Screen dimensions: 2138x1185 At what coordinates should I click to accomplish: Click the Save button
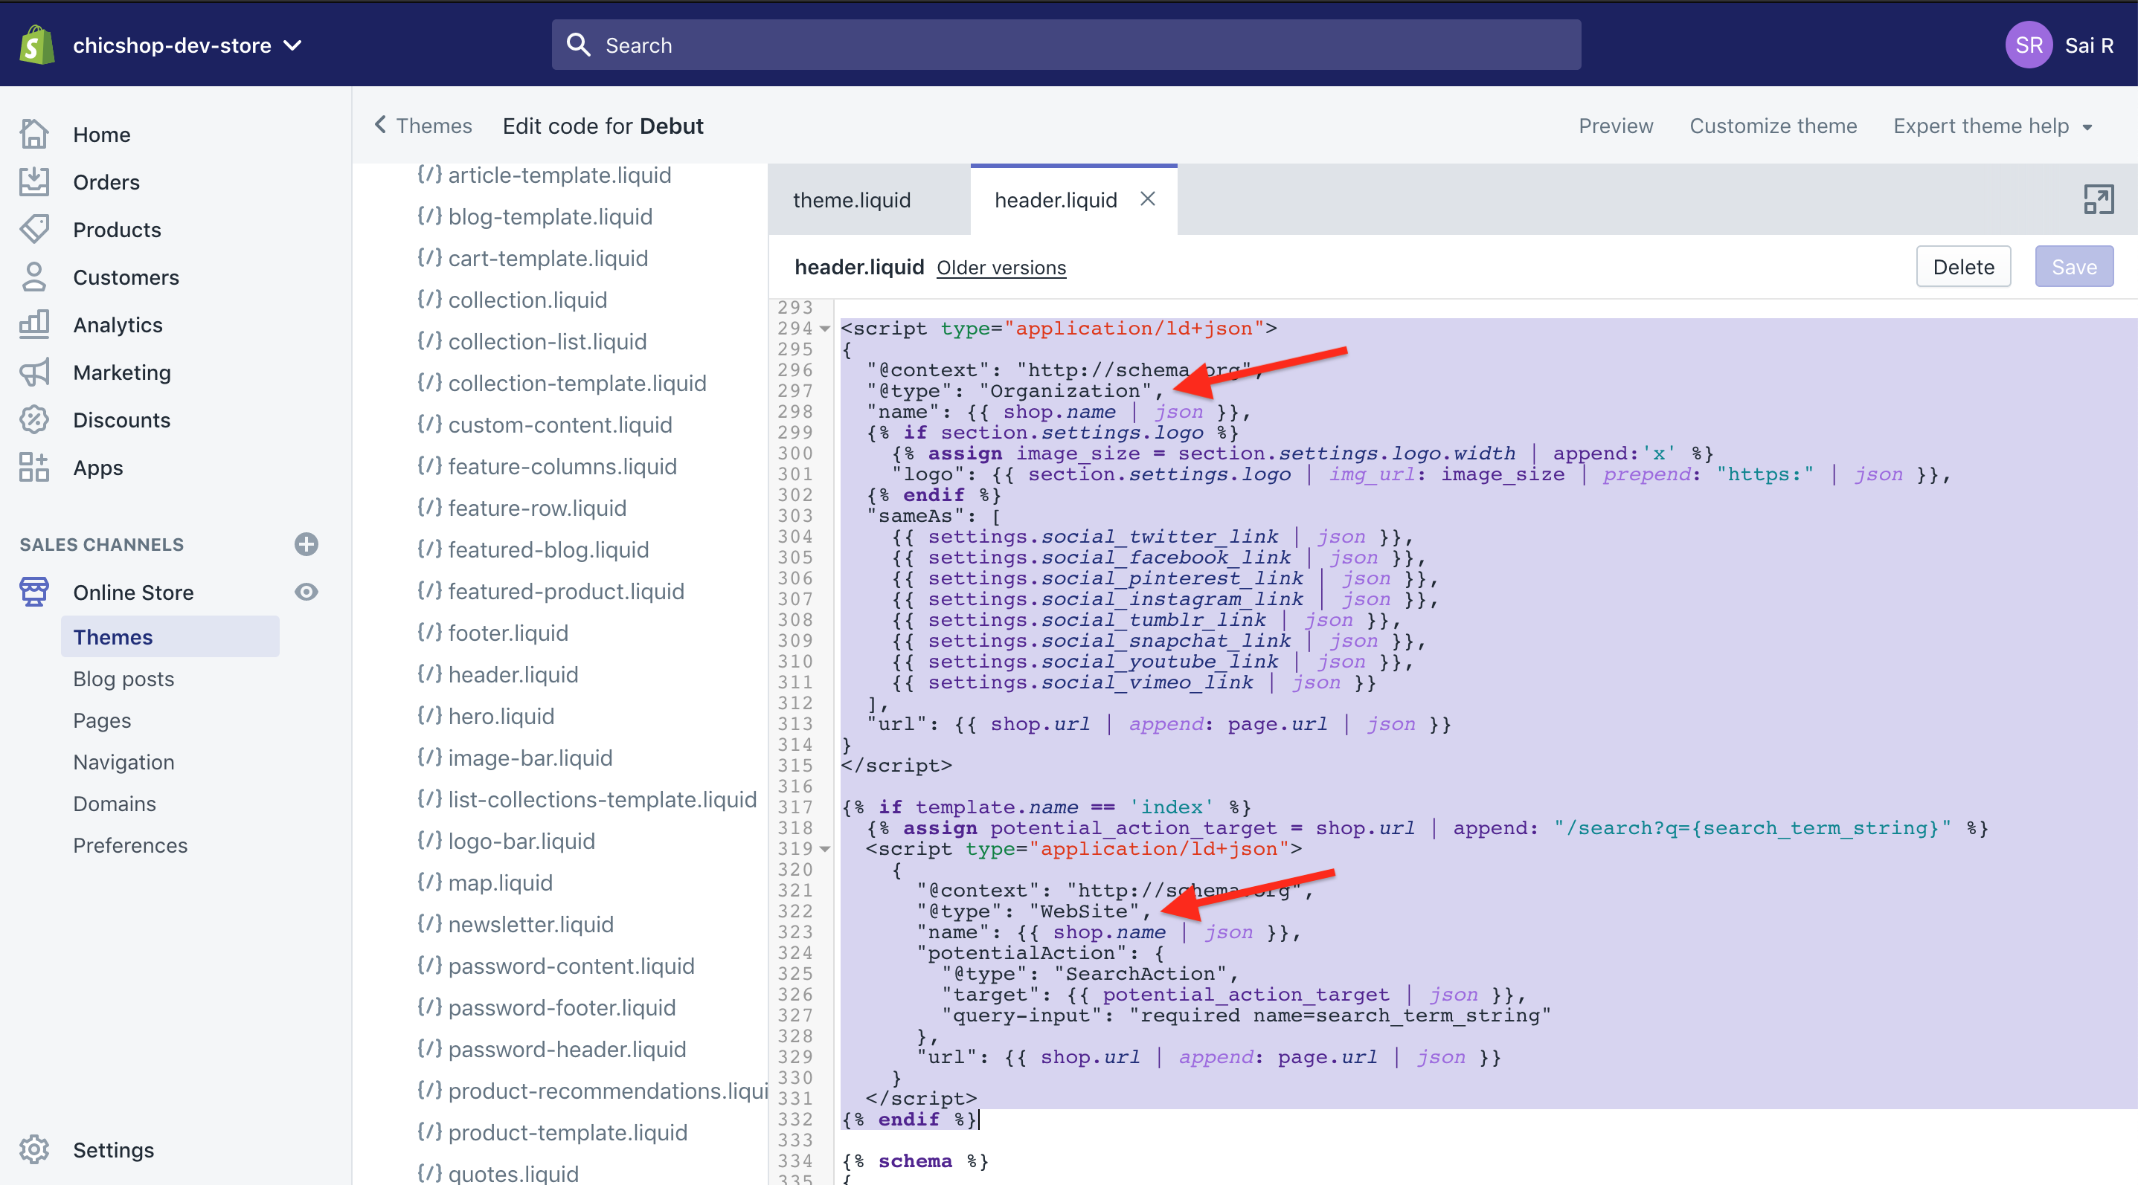[2073, 266]
